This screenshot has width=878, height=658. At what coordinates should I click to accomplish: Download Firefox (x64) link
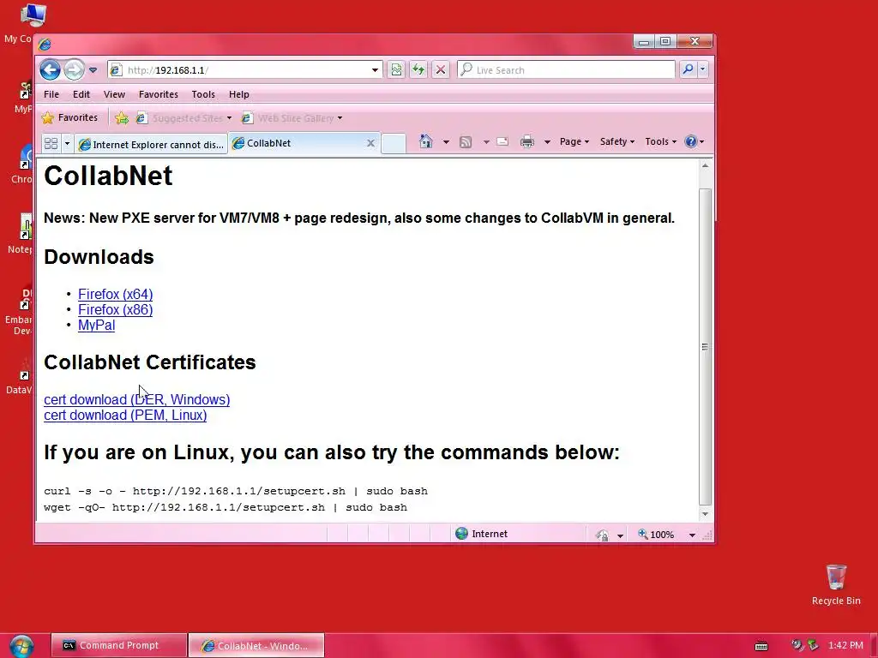click(x=116, y=295)
